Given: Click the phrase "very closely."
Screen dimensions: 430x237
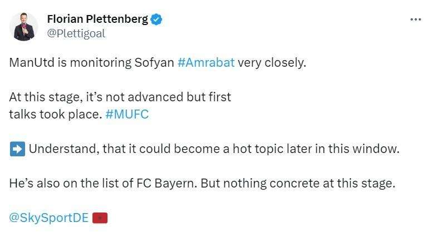Looking at the screenshot, I should pyautogui.click(x=272, y=62).
